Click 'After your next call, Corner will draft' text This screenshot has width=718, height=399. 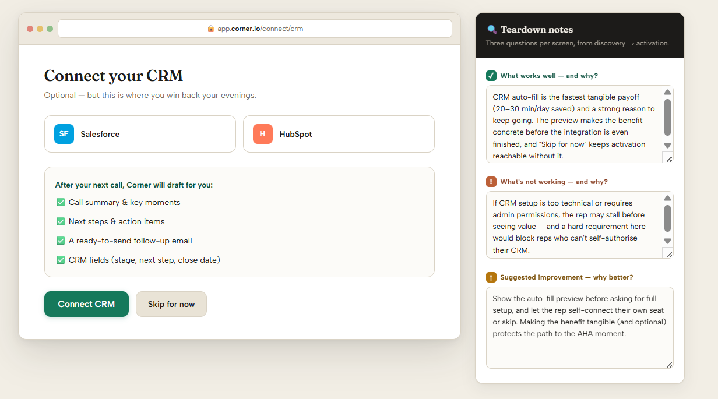tap(134, 185)
